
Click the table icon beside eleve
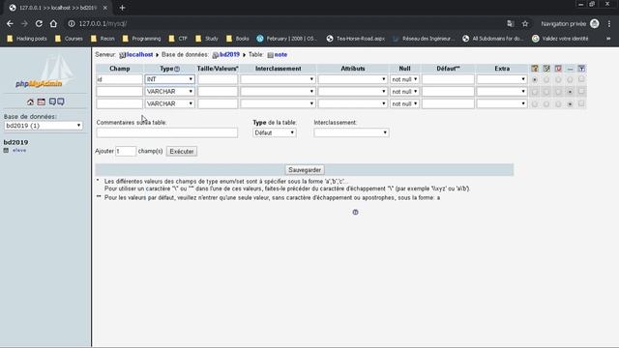pyautogui.click(x=6, y=151)
